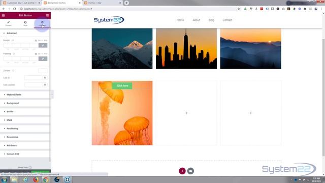Go back with browser back arrow

click(x=4, y=9)
